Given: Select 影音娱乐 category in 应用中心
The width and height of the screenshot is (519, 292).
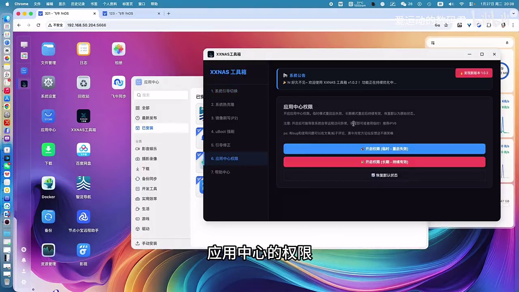Looking at the screenshot, I should [161, 149].
